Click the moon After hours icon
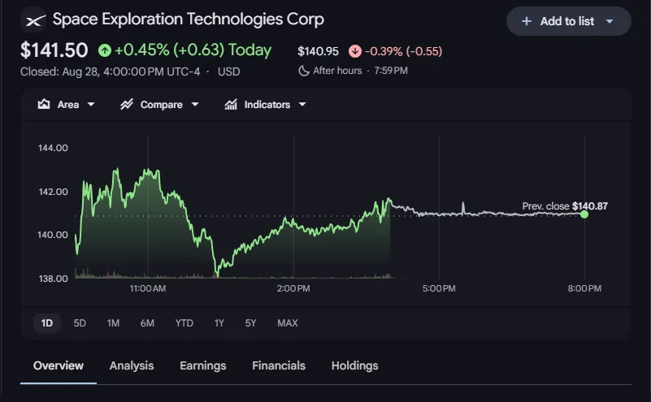 coord(304,71)
